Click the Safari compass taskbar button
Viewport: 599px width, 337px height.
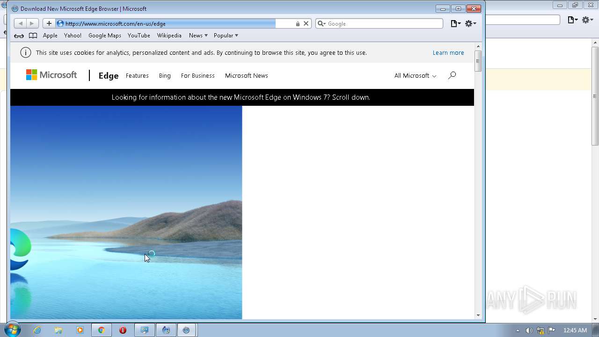tap(186, 330)
